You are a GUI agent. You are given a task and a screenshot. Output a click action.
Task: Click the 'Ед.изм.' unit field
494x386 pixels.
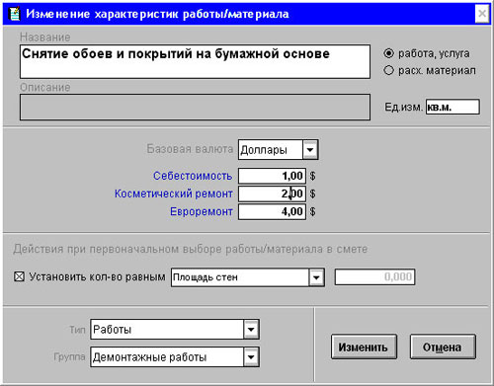[x=453, y=107]
